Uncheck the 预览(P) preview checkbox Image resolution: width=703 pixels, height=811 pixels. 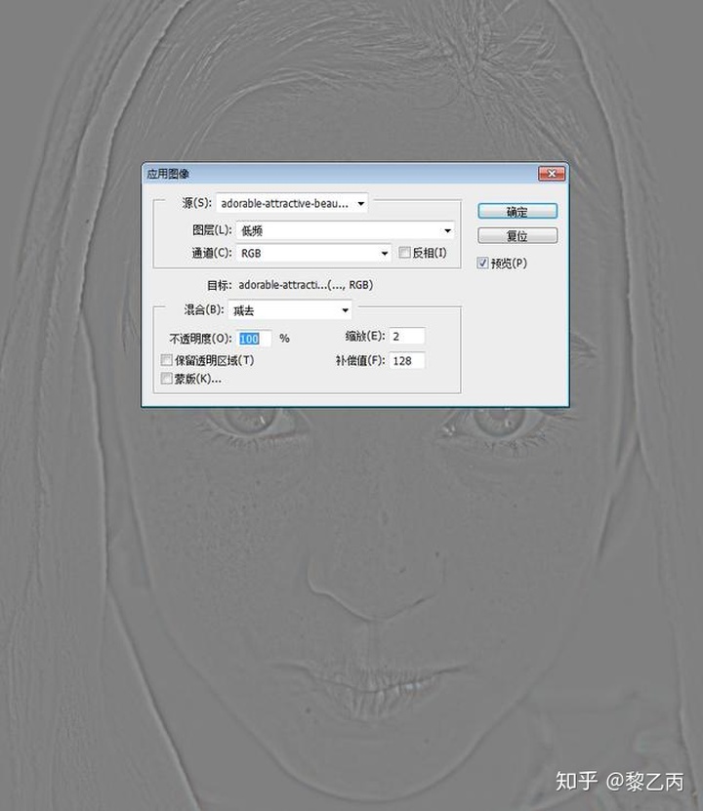[482, 264]
